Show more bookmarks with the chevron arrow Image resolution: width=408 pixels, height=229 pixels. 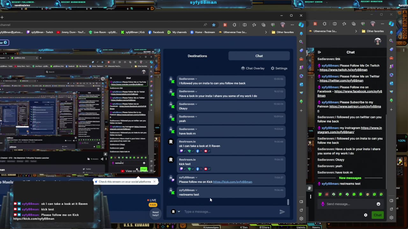(x=266, y=32)
